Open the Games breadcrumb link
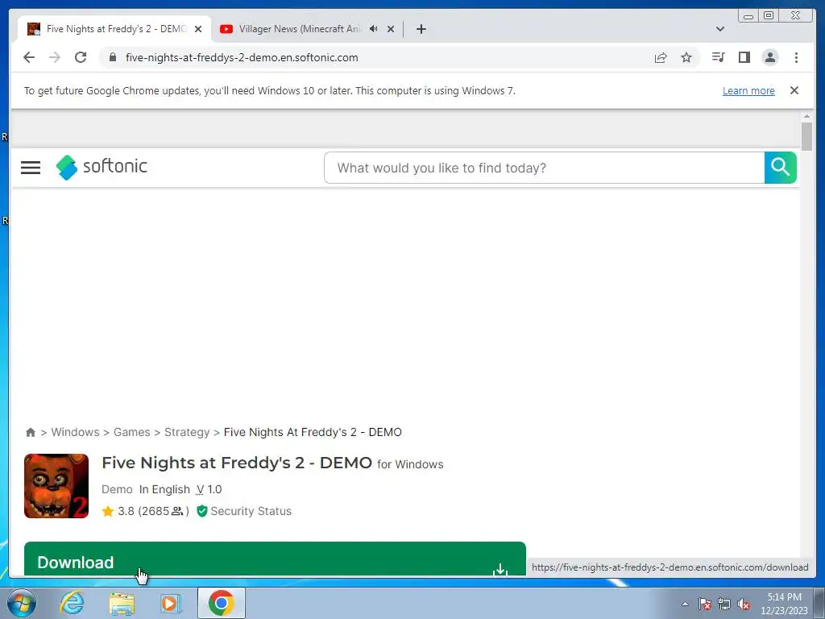Viewport: 825px width, 619px height. [x=131, y=432]
